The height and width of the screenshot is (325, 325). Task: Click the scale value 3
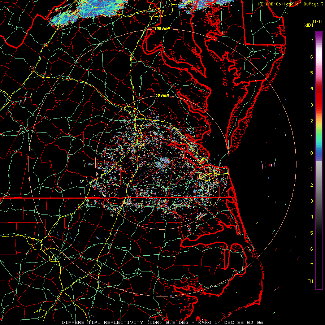pyautogui.click(x=312, y=105)
